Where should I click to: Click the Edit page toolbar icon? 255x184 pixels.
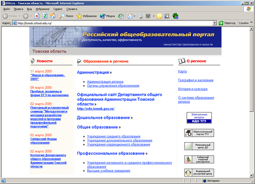point(148,16)
